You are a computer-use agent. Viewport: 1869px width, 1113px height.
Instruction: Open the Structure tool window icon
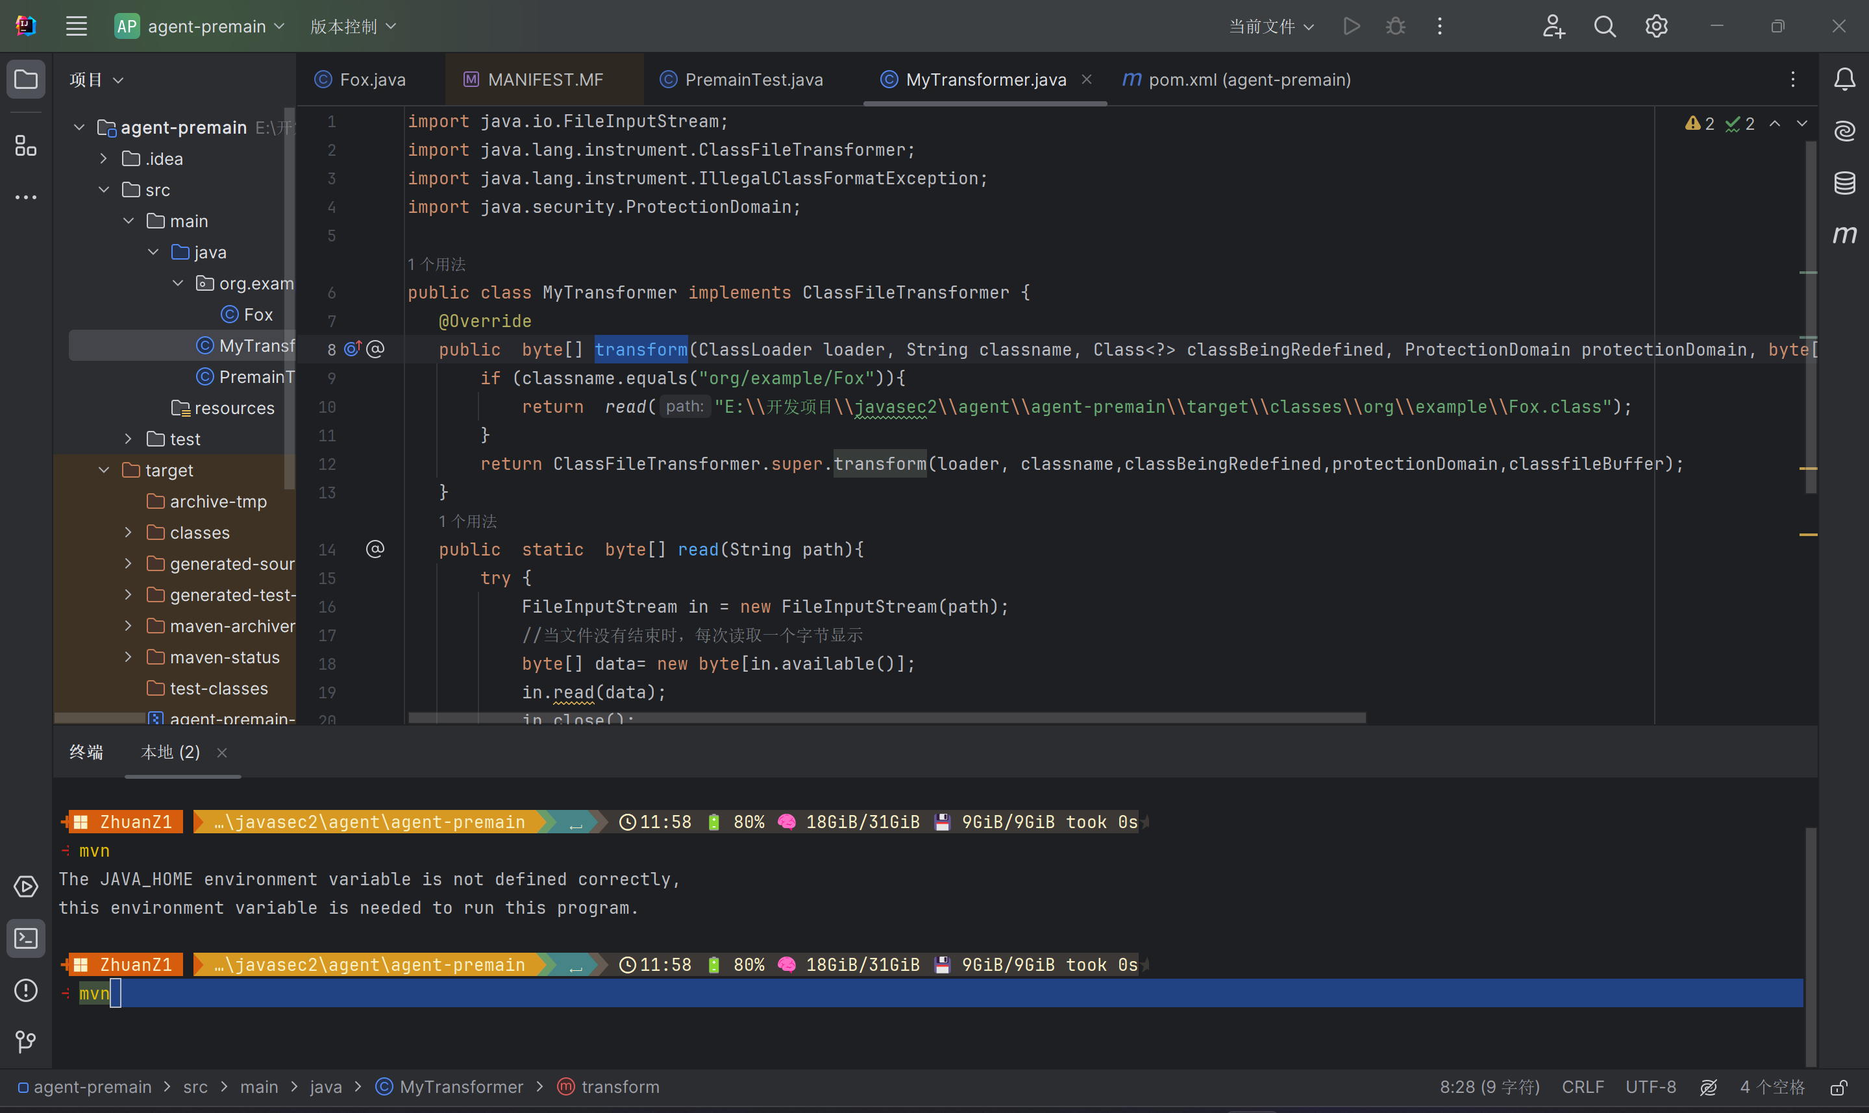[x=25, y=145]
